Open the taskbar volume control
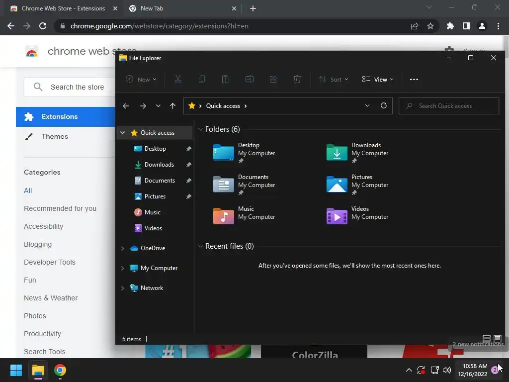The height and width of the screenshot is (382, 509). tap(447, 370)
